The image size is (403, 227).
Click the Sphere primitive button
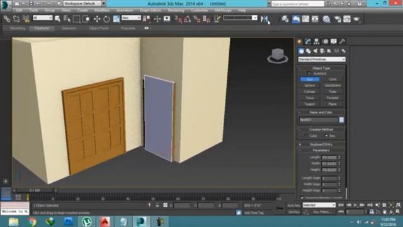click(310, 86)
